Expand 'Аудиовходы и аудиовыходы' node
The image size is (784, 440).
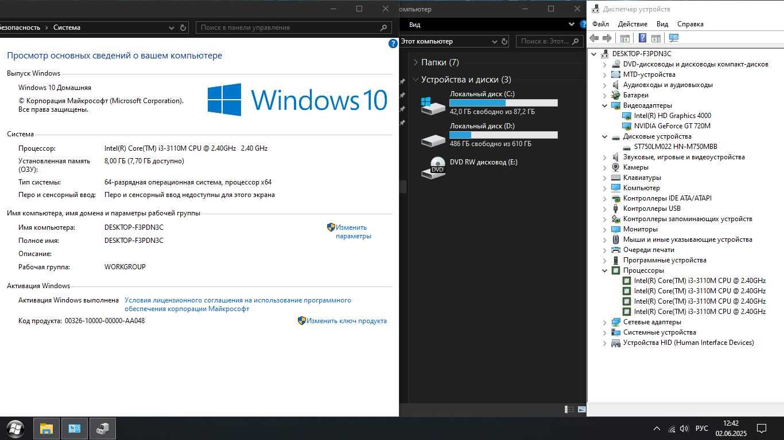tap(604, 85)
